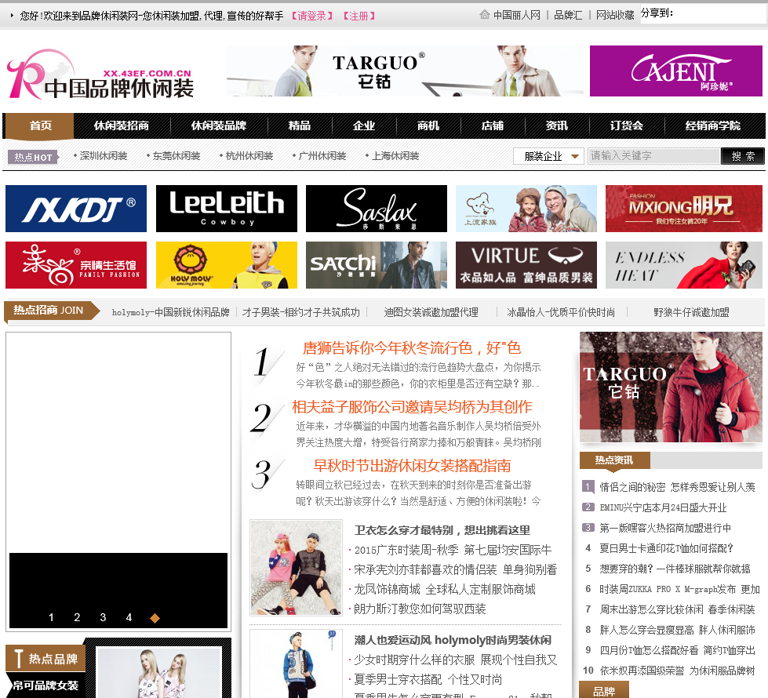768x698 pixels.
Task: Open holymoly-中国新锐休闲品牌 join link
Action: tap(170, 312)
